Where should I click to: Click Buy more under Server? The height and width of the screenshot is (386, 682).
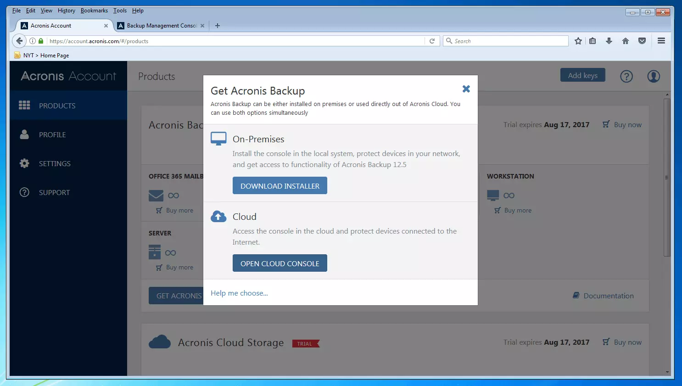175,267
